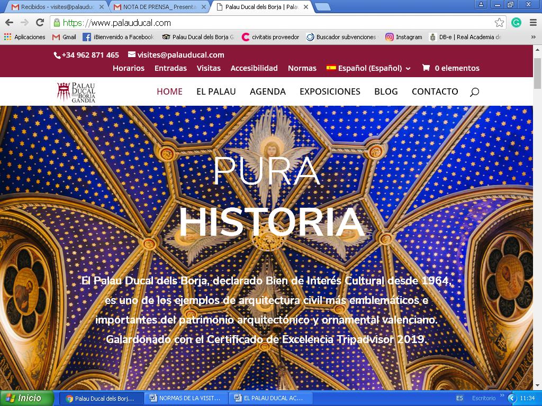Click the green padlock security icon
The image size is (542, 406).
pyautogui.click(x=57, y=23)
